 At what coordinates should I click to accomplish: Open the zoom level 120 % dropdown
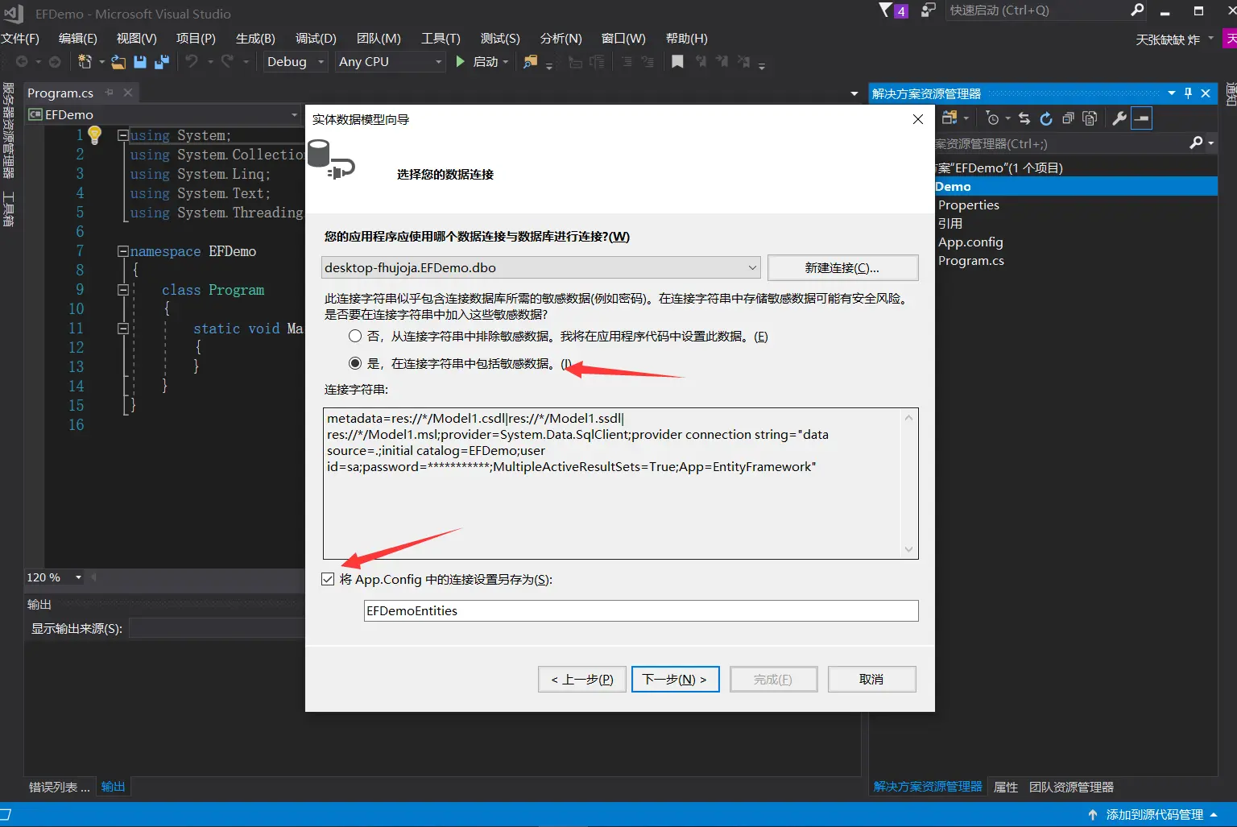click(78, 577)
